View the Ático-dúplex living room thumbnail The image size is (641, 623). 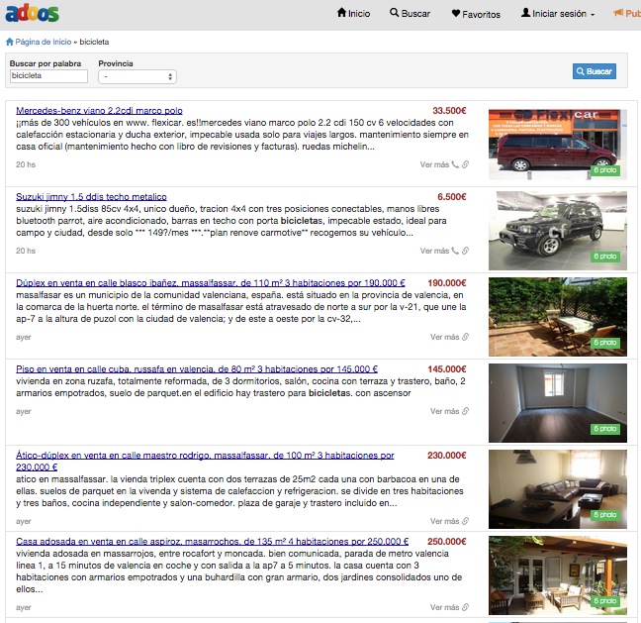pos(557,485)
